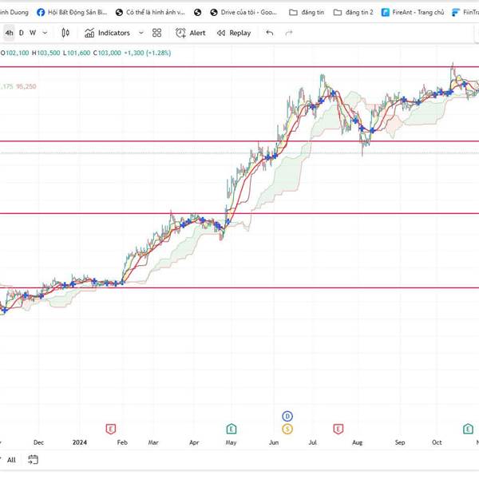Open the Indicators dialog
The image size is (479, 479).
[x=107, y=33]
